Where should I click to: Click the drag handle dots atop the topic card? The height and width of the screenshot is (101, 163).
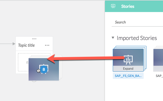point(34,39)
